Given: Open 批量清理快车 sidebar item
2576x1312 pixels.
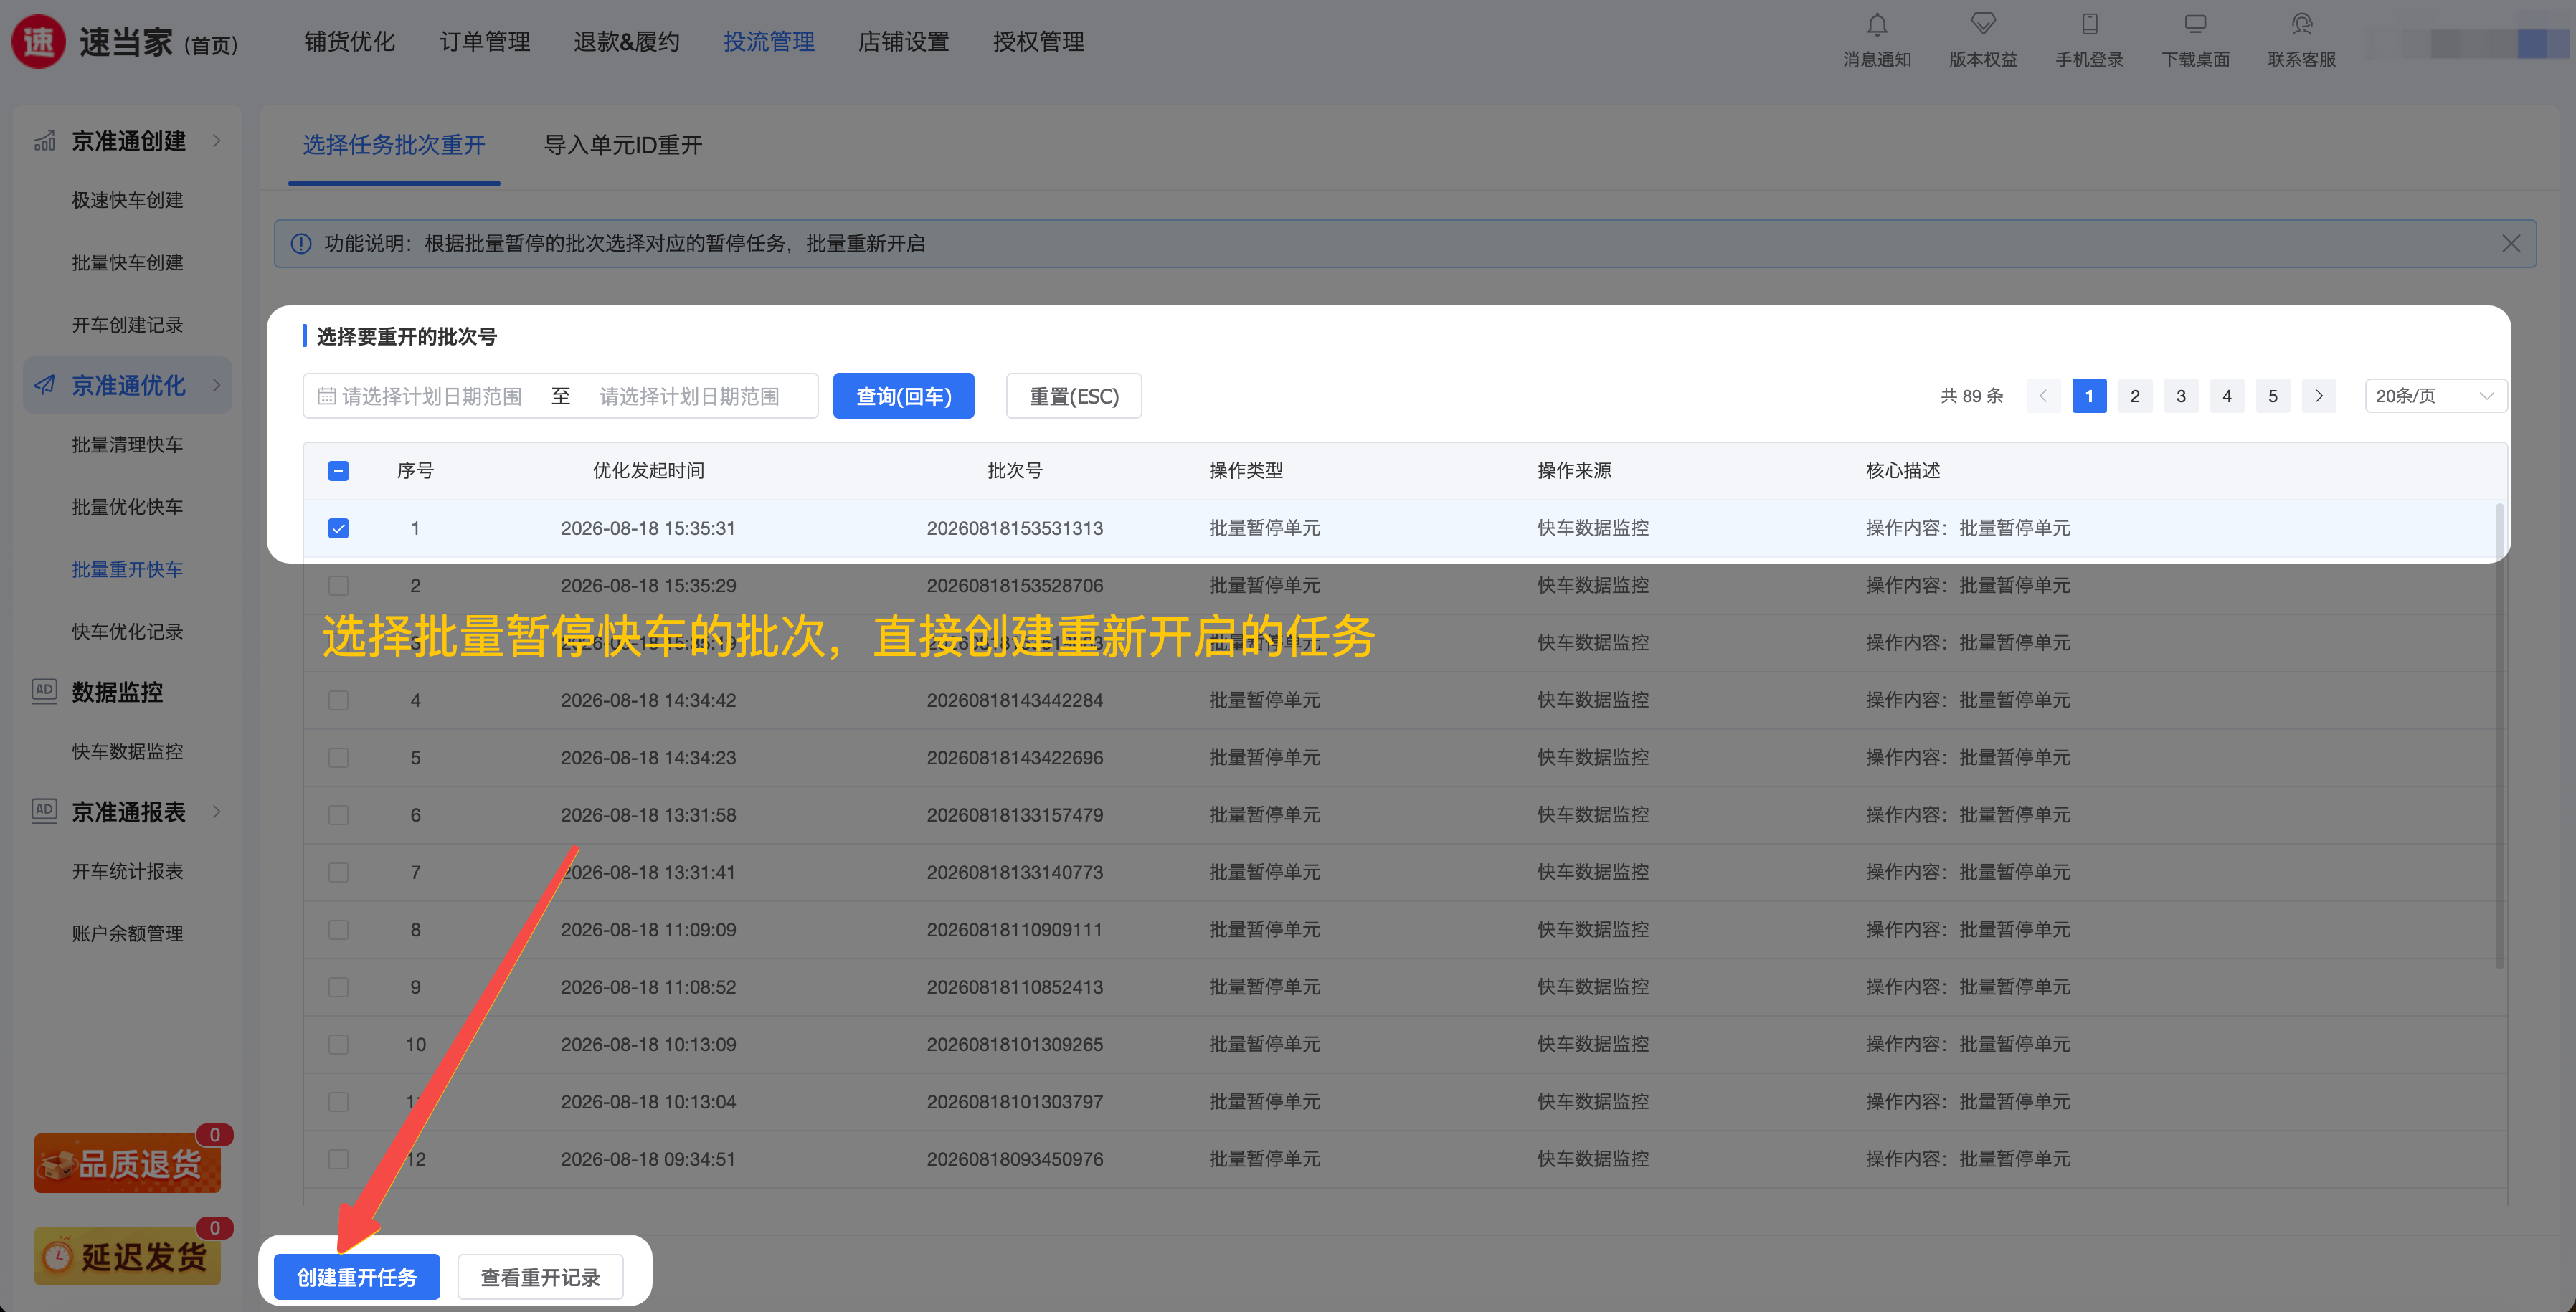Looking at the screenshot, I should pos(127,445).
